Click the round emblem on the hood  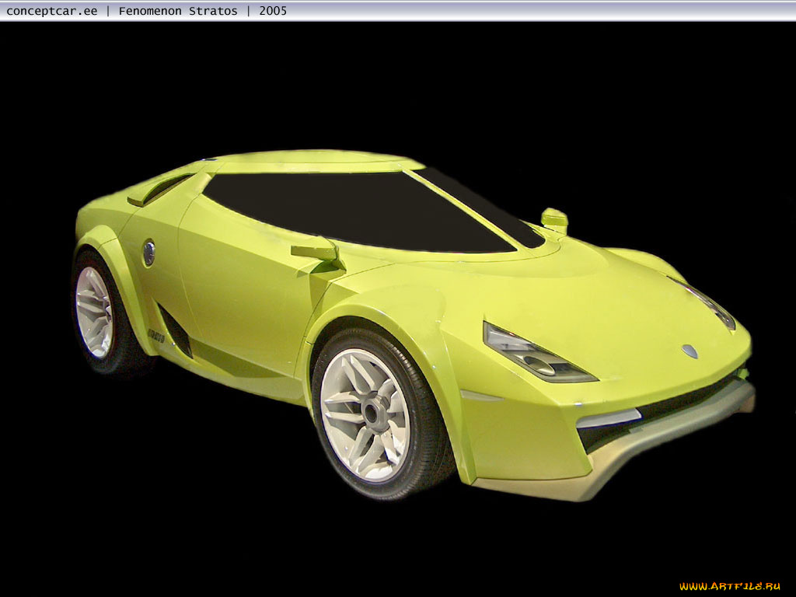click(690, 351)
